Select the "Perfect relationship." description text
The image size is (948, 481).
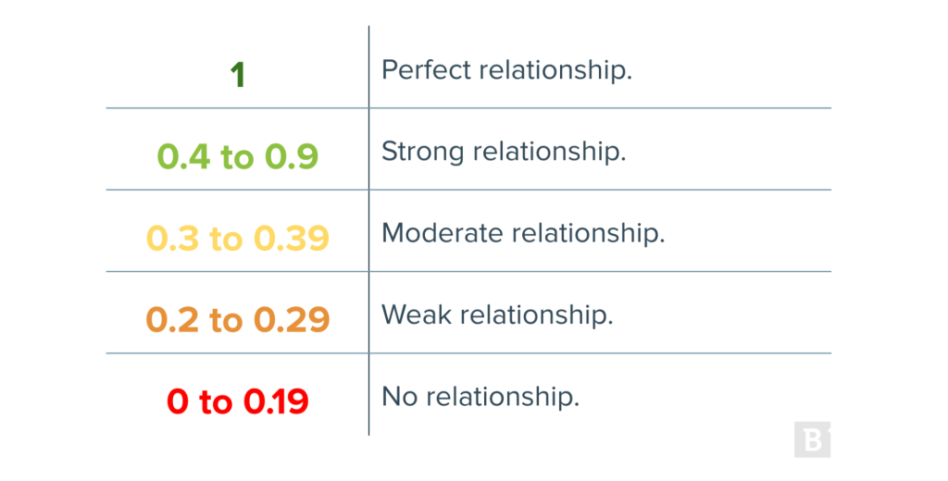(506, 70)
